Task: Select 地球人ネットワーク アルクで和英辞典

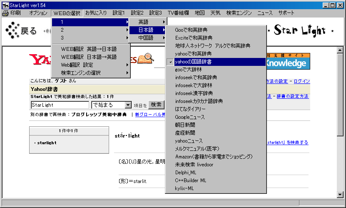Action: click(x=216, y=46)
